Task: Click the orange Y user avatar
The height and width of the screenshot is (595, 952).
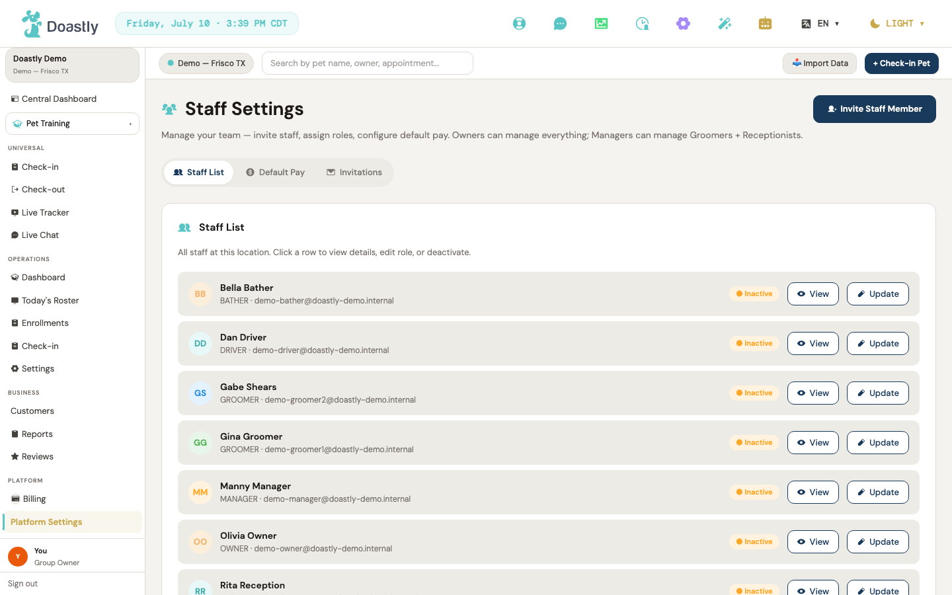Action: [x=18, y=557]
